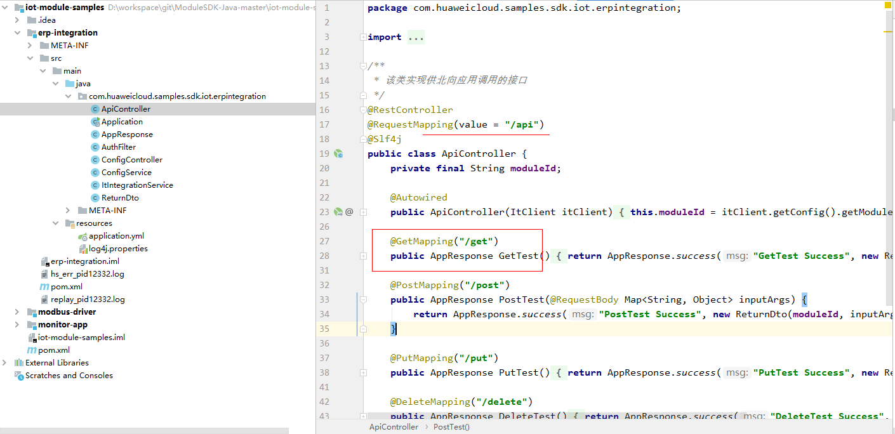Click the Spring bean gutter icon on line 23

[x=338, y=212]
